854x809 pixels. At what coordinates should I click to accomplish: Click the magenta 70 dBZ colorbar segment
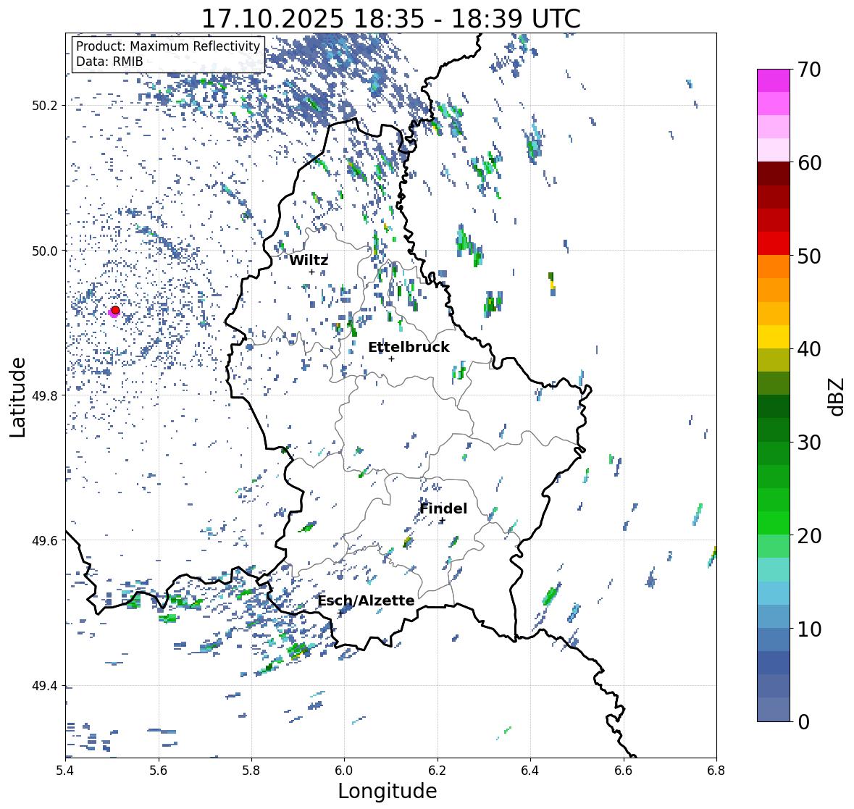click(774, 80)
